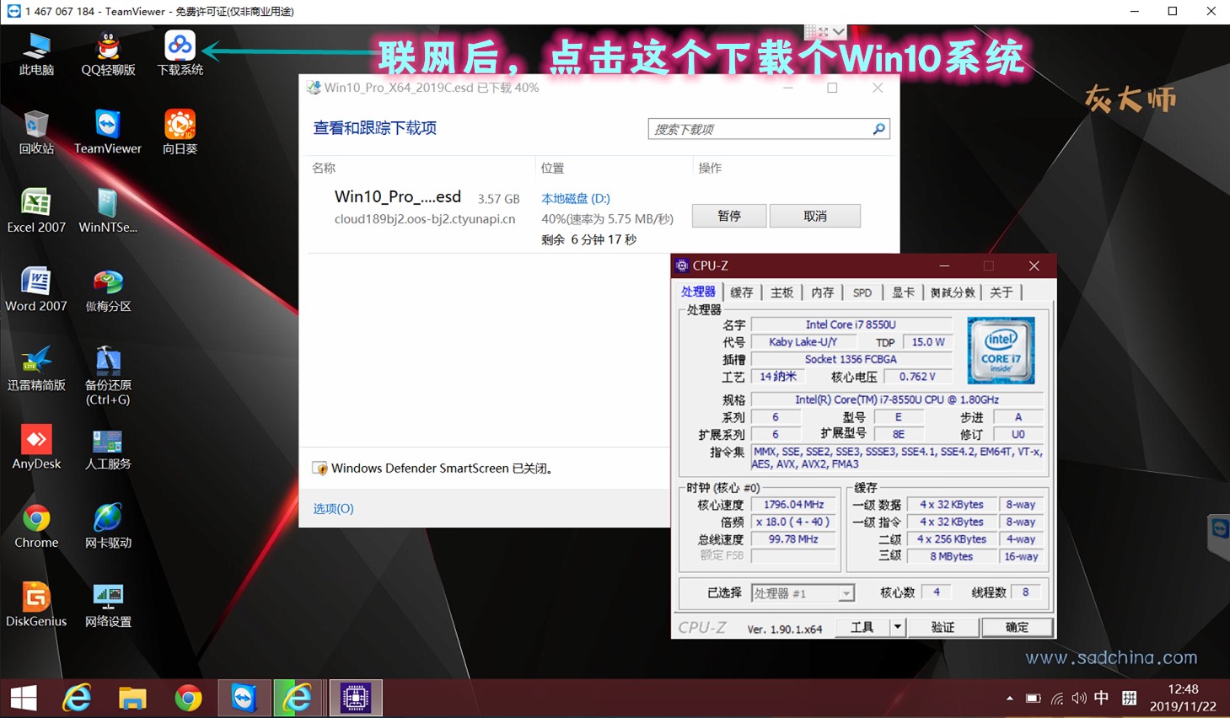Open 选项(O) in the downloads window
The width and height of the screenshot is (1230, 718).
pos(333,508)
